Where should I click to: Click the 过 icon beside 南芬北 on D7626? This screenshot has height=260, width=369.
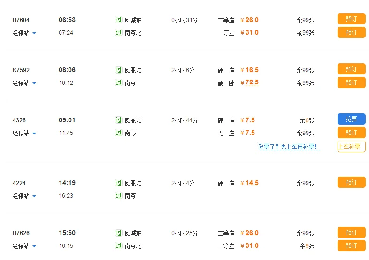[118, 246]
